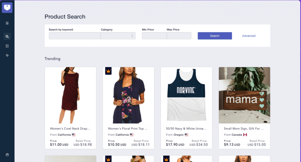
Task: Open the Women's Cowl Neck dress image
Action: pyautogui.click(x=71, y=95)
